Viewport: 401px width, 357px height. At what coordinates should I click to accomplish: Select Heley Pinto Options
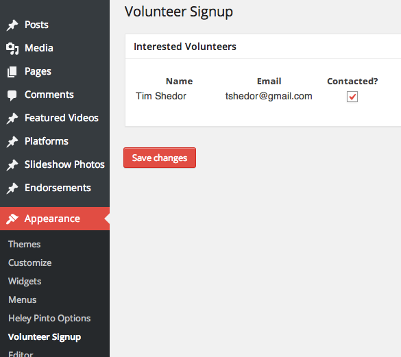[x=49, y=319]
